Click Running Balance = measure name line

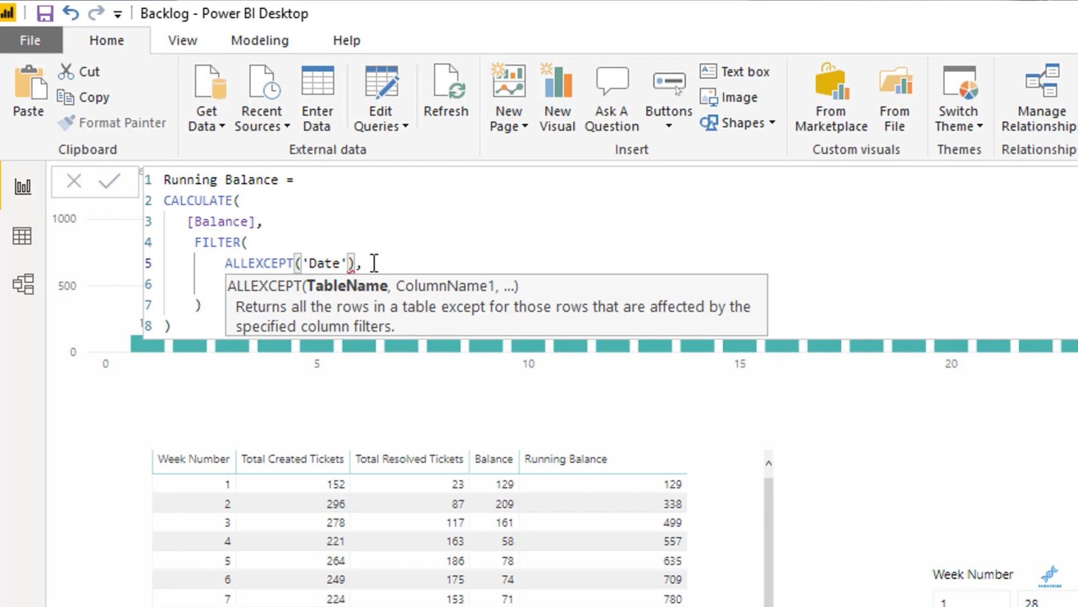[x=228, y=180]
